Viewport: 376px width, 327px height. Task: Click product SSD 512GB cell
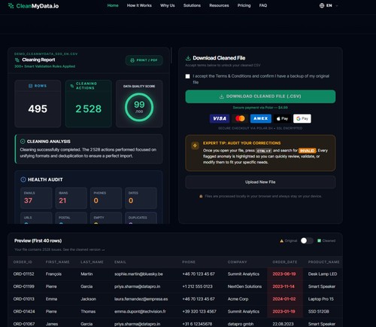[x=319, y=311]
